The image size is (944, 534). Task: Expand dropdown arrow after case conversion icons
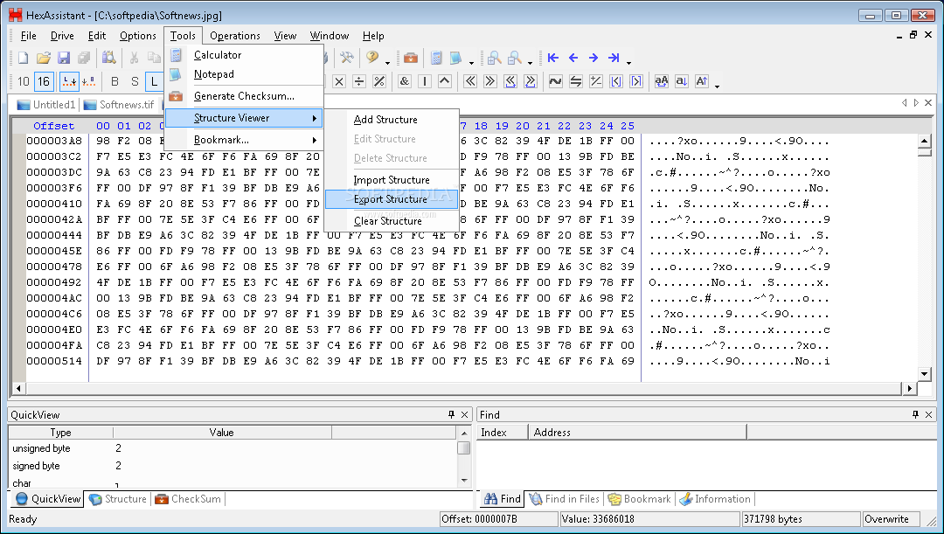717,87
